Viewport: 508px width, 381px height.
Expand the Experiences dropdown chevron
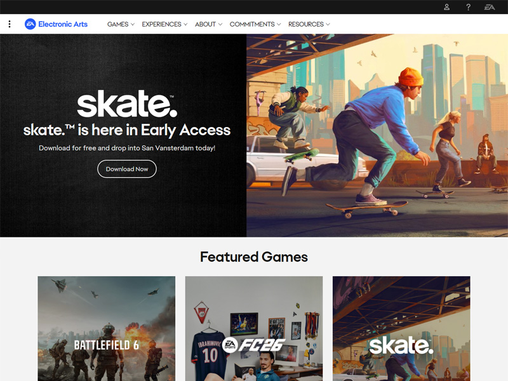185,24
